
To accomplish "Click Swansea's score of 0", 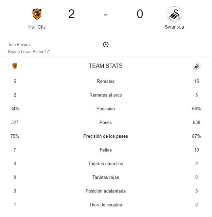I will pyautogui.click(x=140, y=14).
